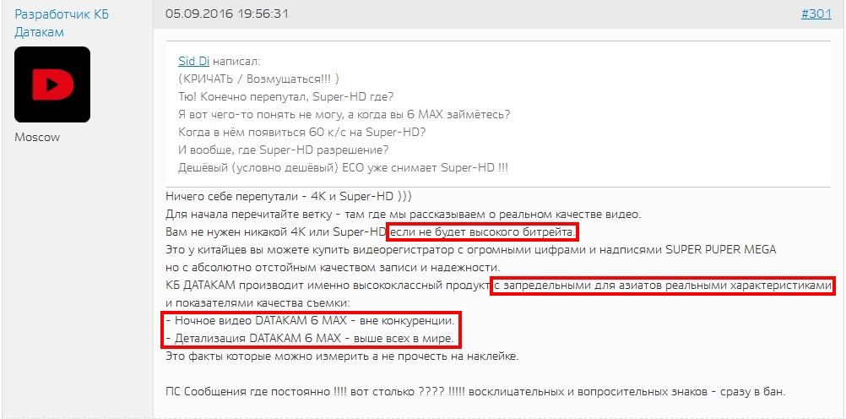Image resolution: width=846 pixels, height=419 pixels.
Task: Click the red Datakam avatar logo
Action: [x=52, y=84]
